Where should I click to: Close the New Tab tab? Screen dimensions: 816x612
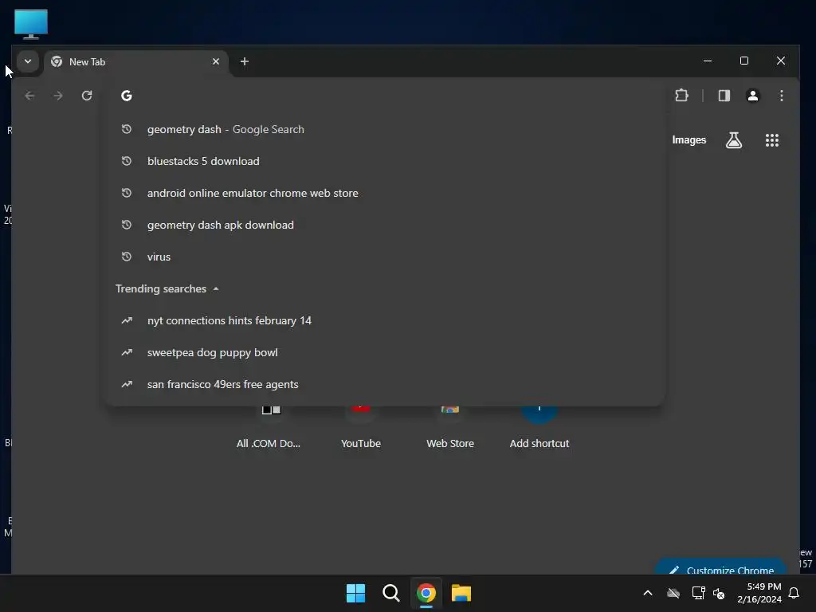pyautogui.click(x=216, y=61)
